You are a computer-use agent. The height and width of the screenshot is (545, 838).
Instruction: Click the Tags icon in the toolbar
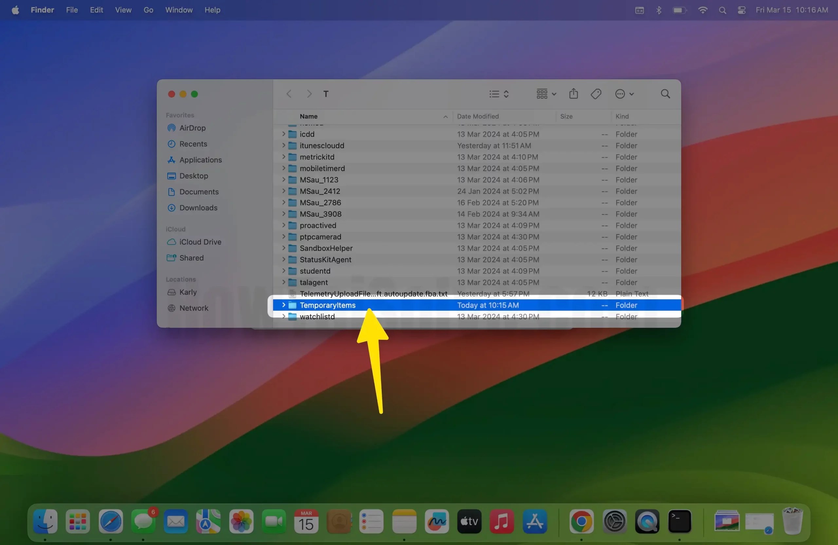596,94
